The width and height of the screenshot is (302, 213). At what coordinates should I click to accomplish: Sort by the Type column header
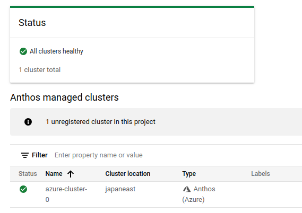pyautogui.click(x=189, y=174)
